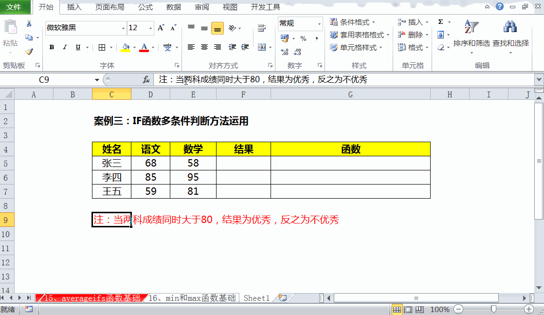
Task: Apply comma style number format
Action: coord(316,38)
